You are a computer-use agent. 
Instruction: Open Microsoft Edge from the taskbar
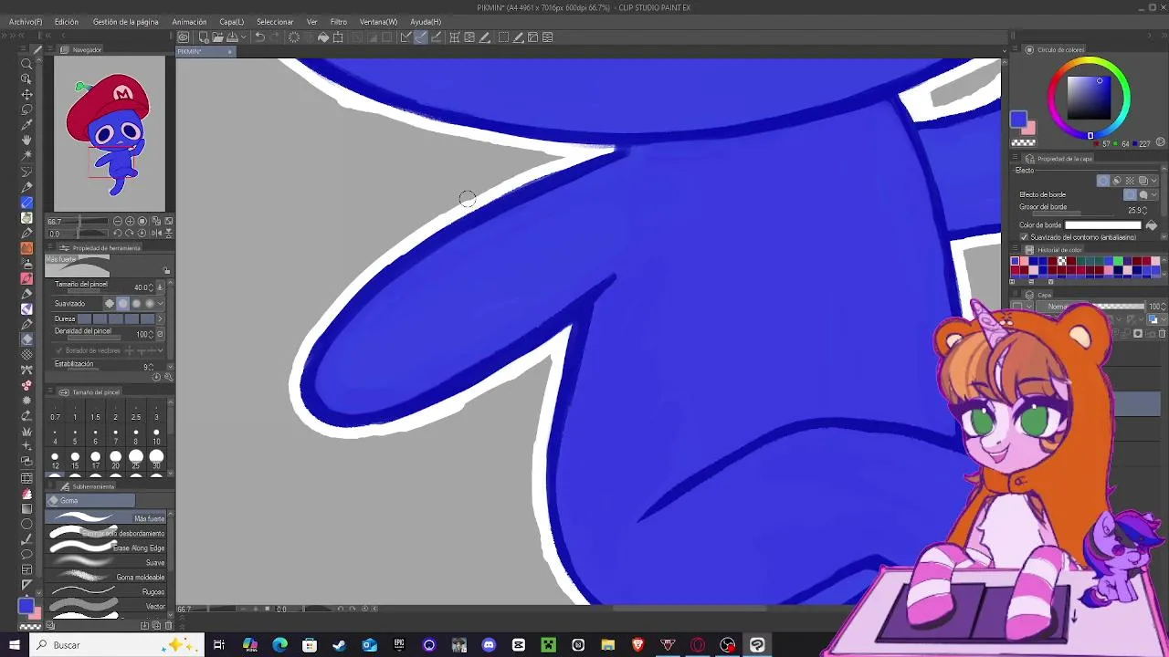(279, 645)
